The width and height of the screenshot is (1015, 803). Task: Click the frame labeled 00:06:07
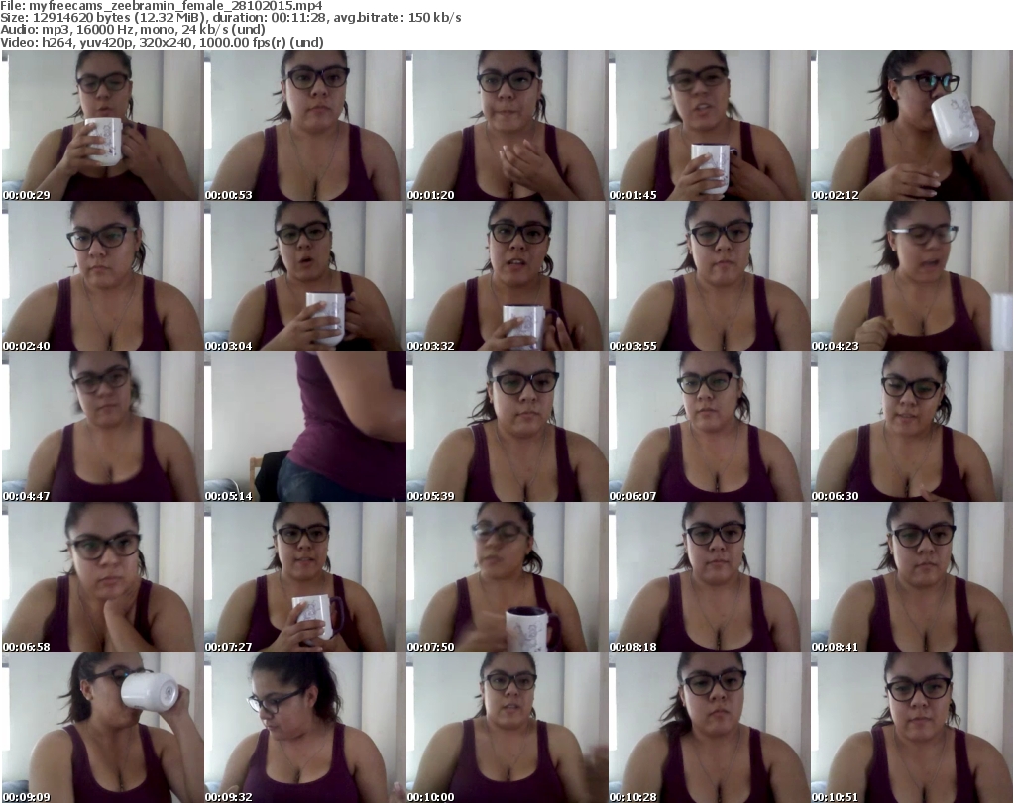coord(710,428)
